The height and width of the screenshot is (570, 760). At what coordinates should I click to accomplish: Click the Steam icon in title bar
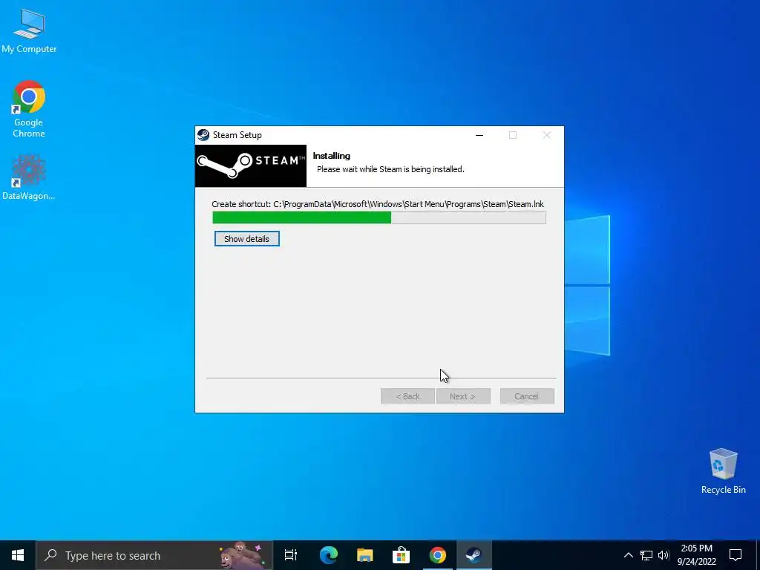point(203,135)
